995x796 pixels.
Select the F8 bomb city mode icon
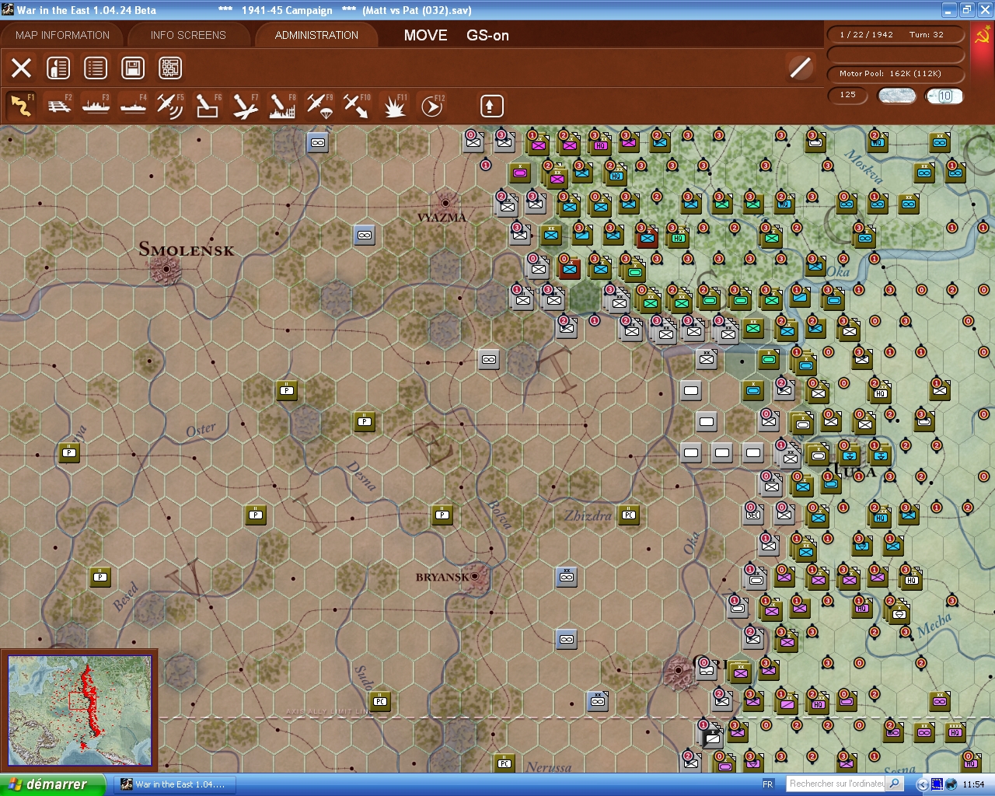tap(282, 106)
